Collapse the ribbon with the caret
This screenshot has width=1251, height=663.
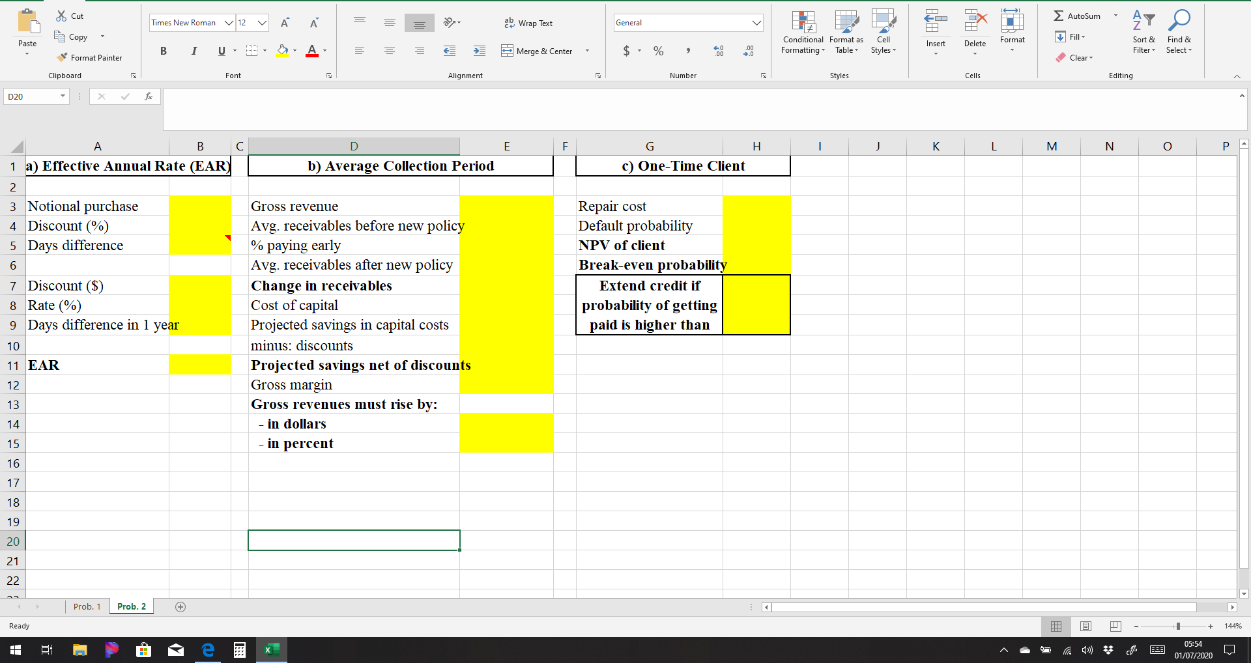coord(1237,76)
